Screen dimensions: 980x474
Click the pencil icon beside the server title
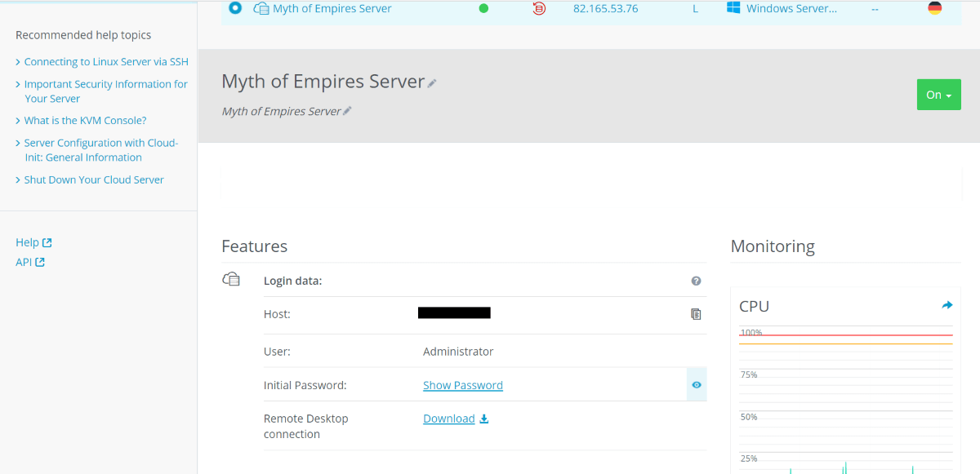(x=432, y=83)
